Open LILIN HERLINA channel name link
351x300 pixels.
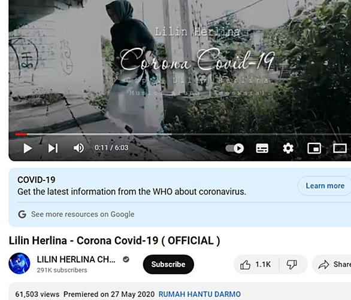76,259
